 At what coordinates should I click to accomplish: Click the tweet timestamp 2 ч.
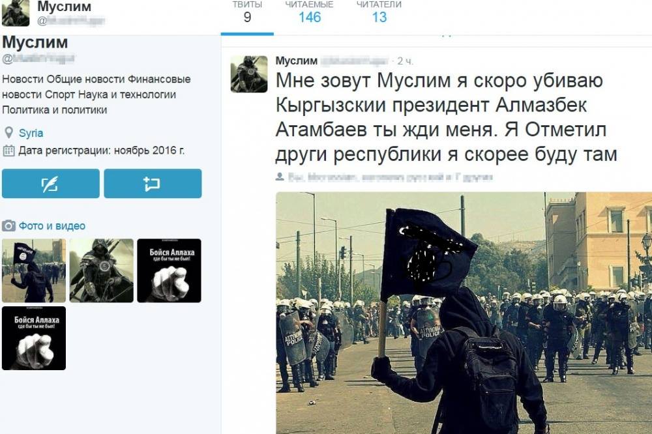coord(405,61)
